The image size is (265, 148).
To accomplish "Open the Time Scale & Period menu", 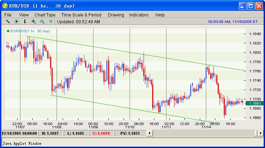I will [x=81, y=15].
